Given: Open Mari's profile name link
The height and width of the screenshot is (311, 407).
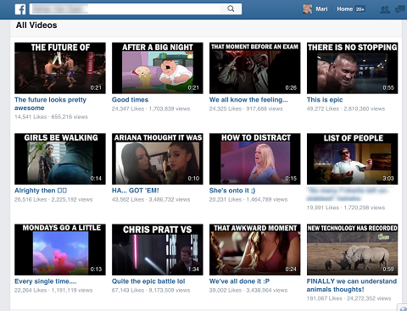Looking at the screenshot, I should pos(321,9).
